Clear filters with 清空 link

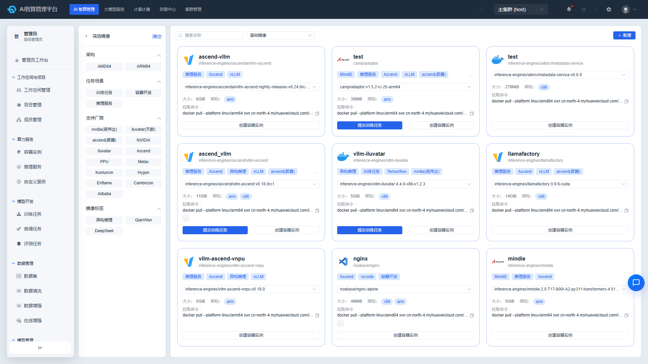(157, 36)
